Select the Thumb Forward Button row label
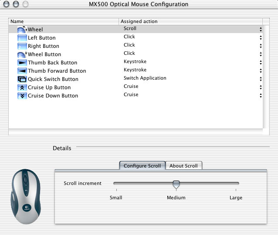This screenshot has width=278, height=235. pos(57,71)
